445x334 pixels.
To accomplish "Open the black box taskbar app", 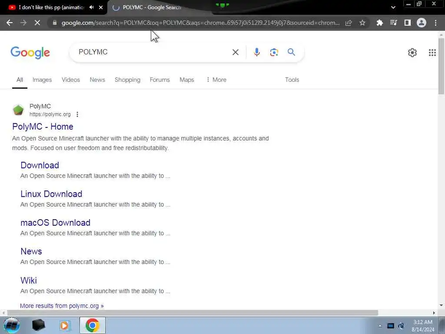I will pyautogui.click(x=39, y=325).
